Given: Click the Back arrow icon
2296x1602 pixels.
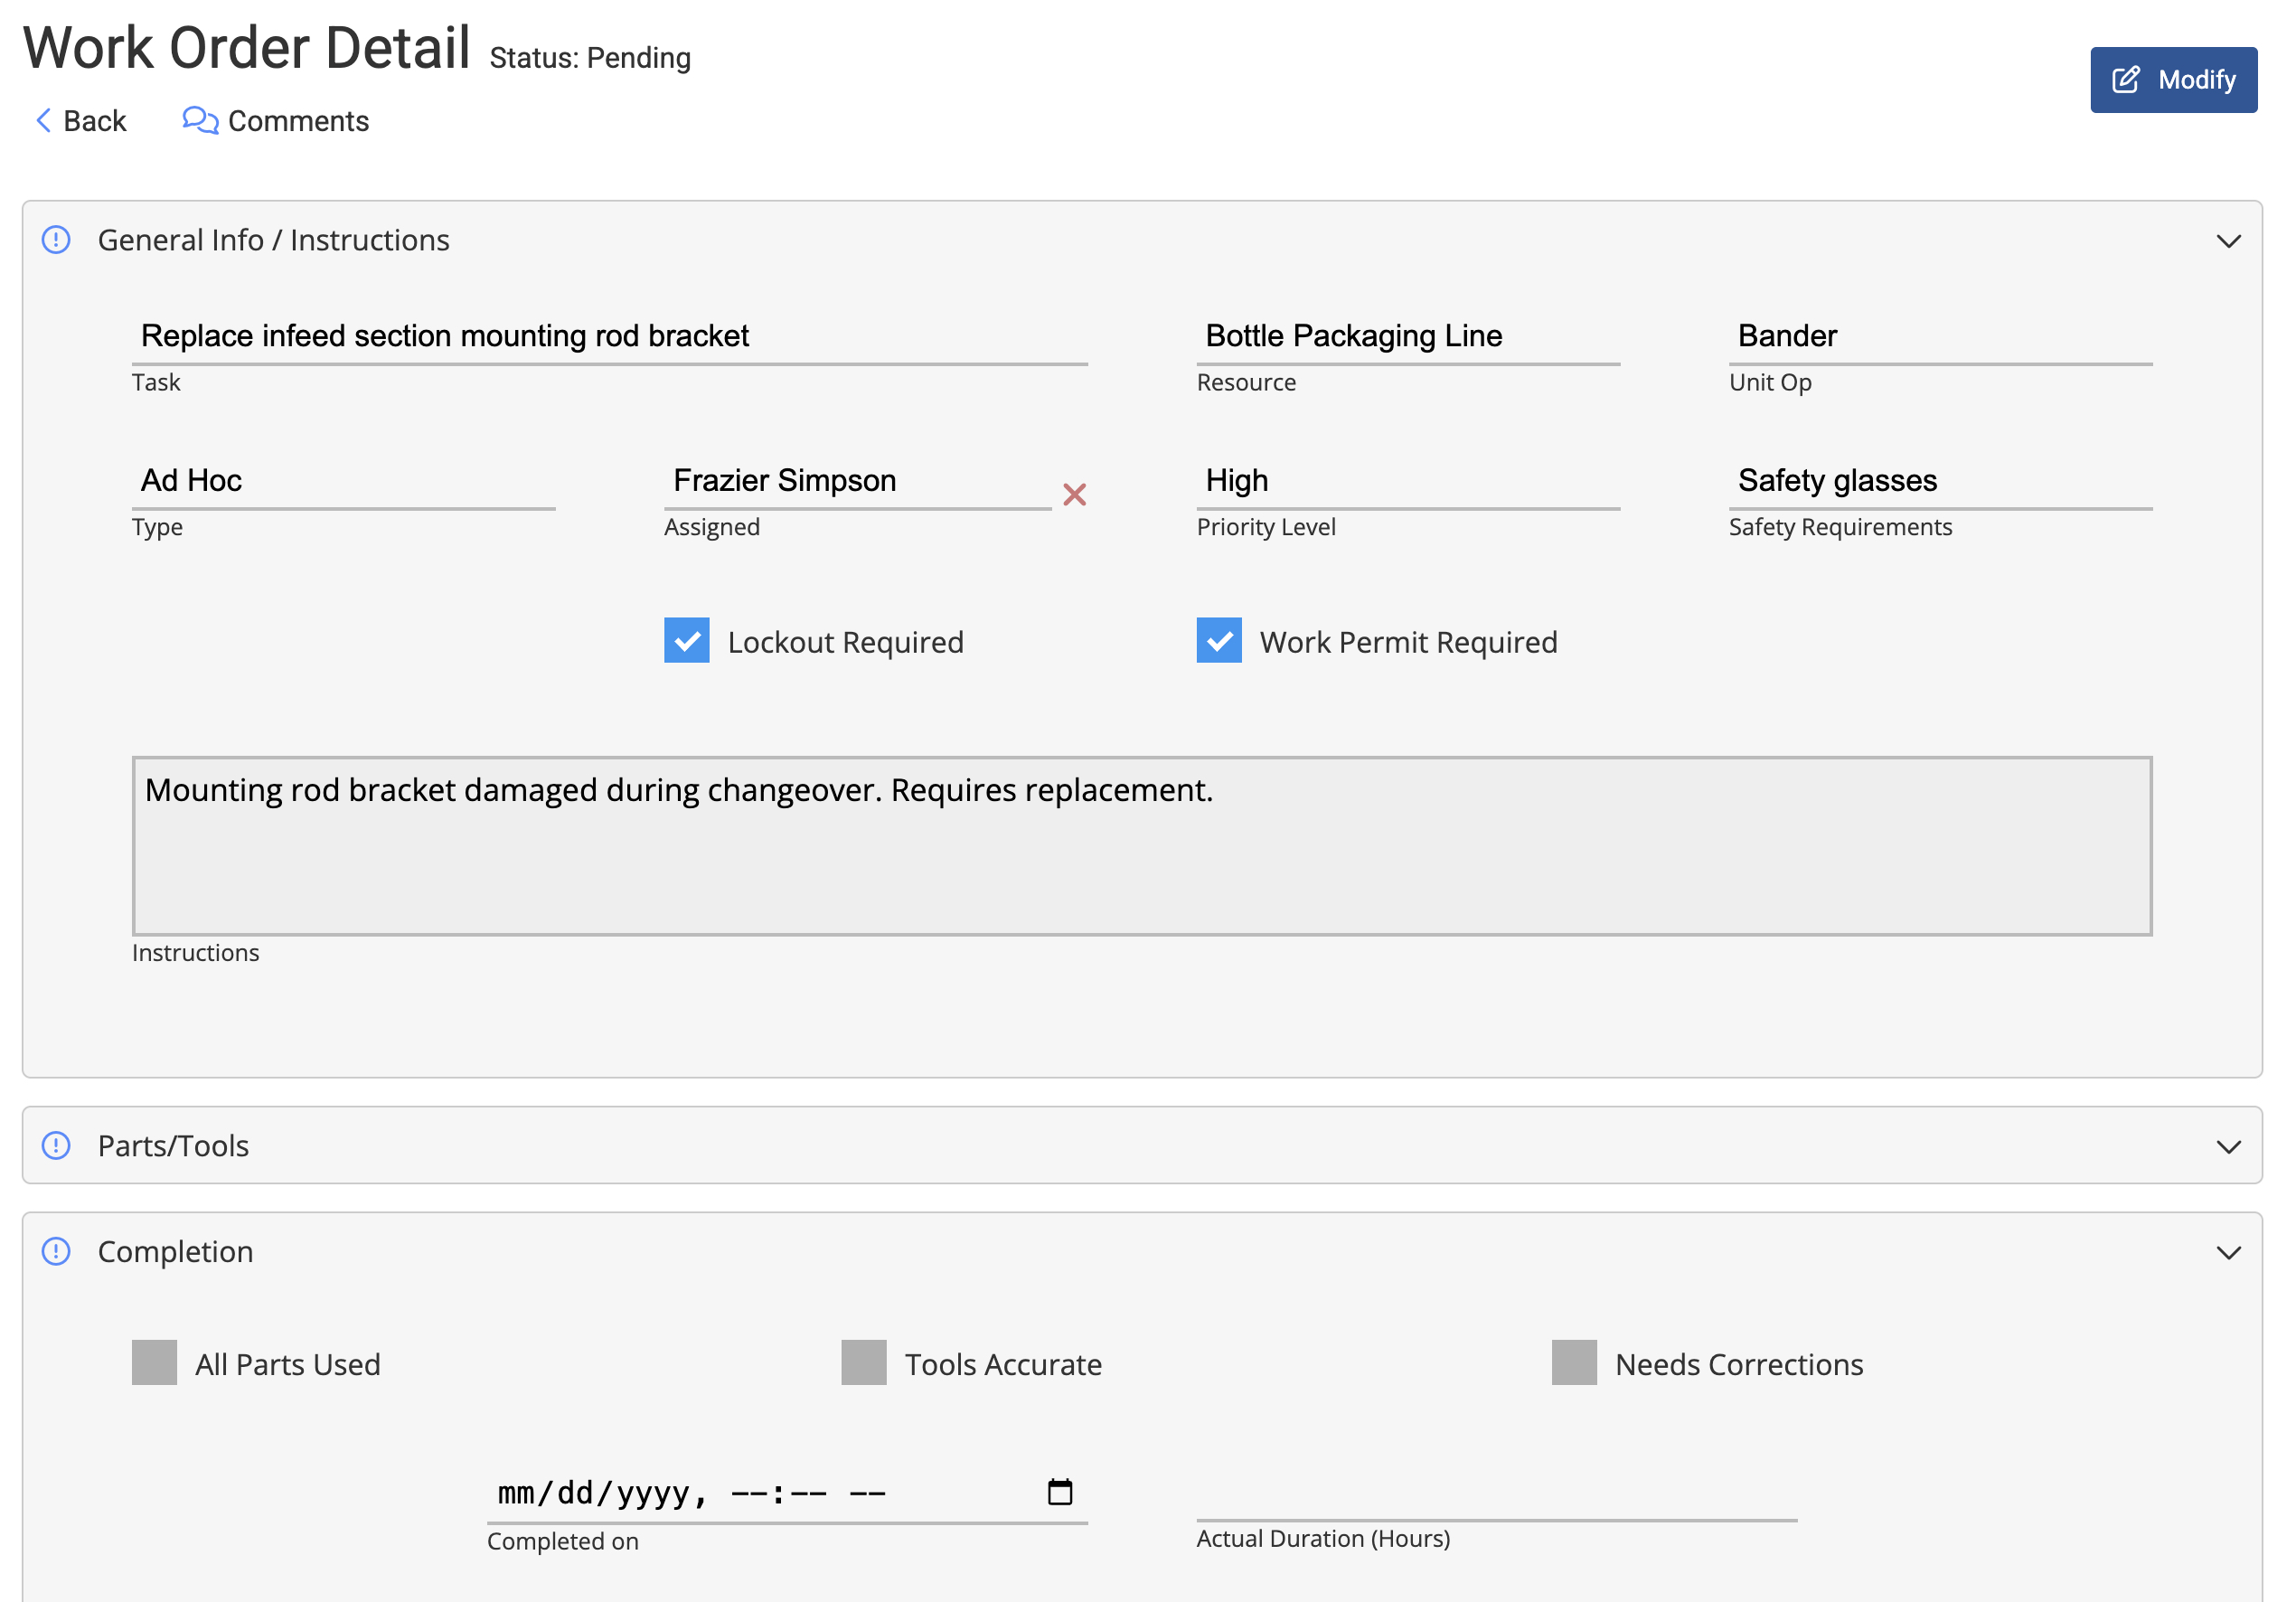Looking at the screenshot, I should [x=44, y=121].
